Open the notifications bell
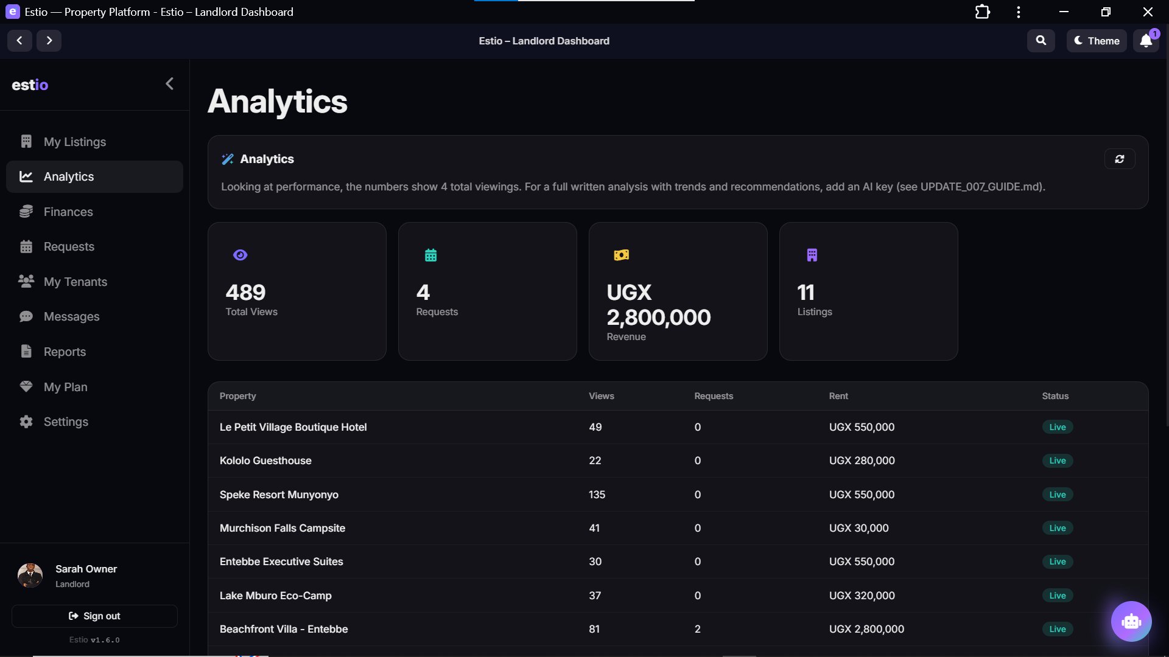The width and height of the screenshot is (1169, 657). point(1146,41)
